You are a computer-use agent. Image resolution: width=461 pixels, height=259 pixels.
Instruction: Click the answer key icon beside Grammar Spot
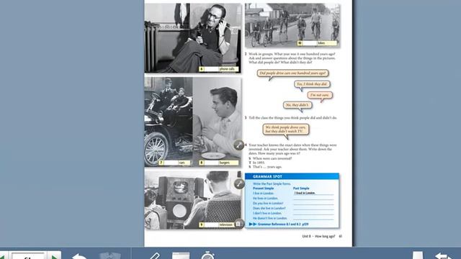click(x=239, y=184)
